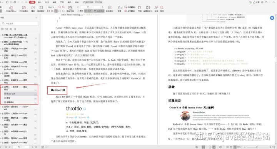Click the bookmark search input field
Viewport: 277px width, 149px height.
pos(20,23)
